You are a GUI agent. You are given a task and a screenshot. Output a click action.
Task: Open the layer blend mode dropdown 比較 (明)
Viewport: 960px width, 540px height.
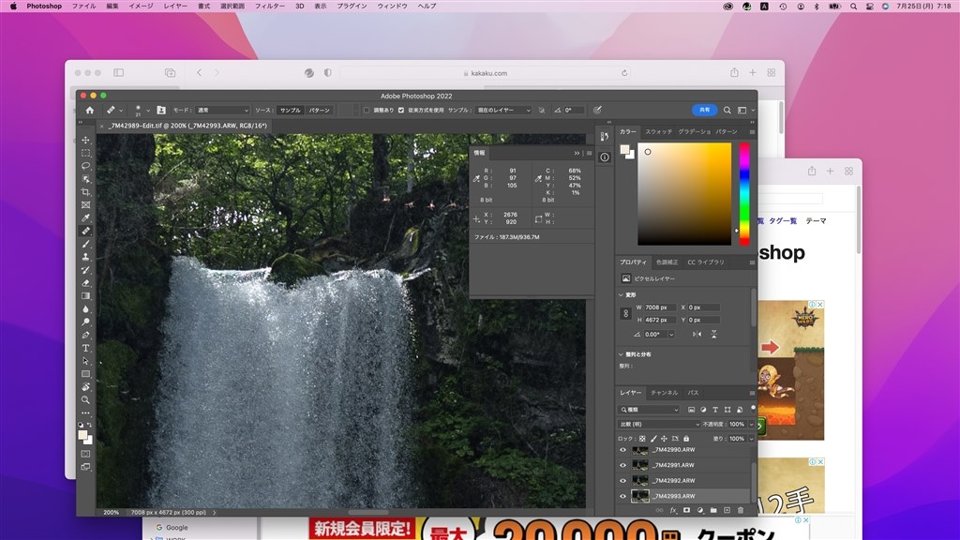click(x=660, y=424)
